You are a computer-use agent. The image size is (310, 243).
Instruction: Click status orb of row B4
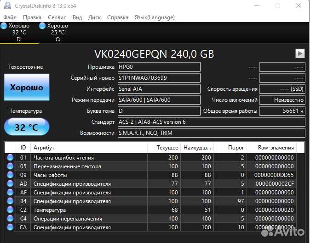pyautogui.click(x=10, y=201)
